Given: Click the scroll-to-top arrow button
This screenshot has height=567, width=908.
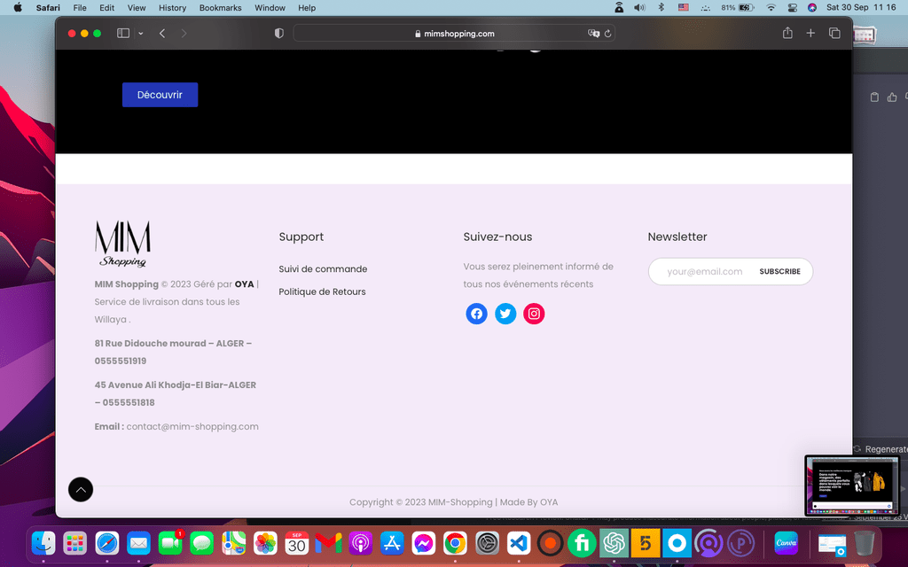Looking at the screenshot, I should [x=81, y=489].
